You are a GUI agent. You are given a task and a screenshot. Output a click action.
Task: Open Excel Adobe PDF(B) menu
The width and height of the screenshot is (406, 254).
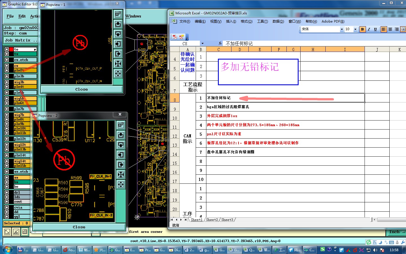pos(333,21)
